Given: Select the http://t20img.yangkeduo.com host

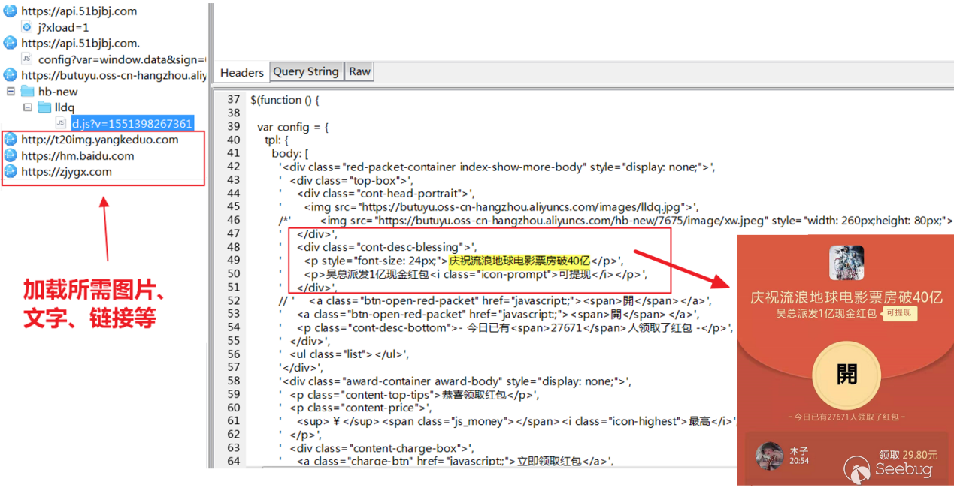Looking at the screenshot, I should point(100,140).
